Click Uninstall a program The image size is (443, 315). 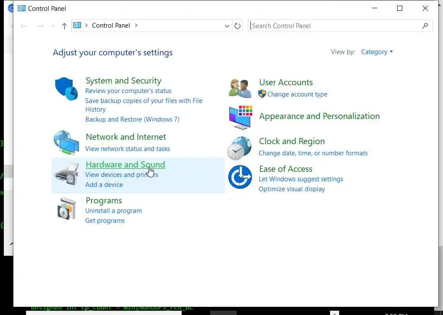(x=114, y=210)
